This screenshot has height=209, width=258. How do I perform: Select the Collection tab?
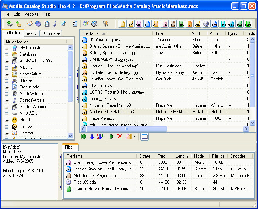click(x=13, y=33)
